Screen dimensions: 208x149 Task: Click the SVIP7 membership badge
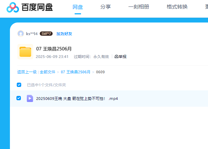pyautogui.click(x=46, y=34)
